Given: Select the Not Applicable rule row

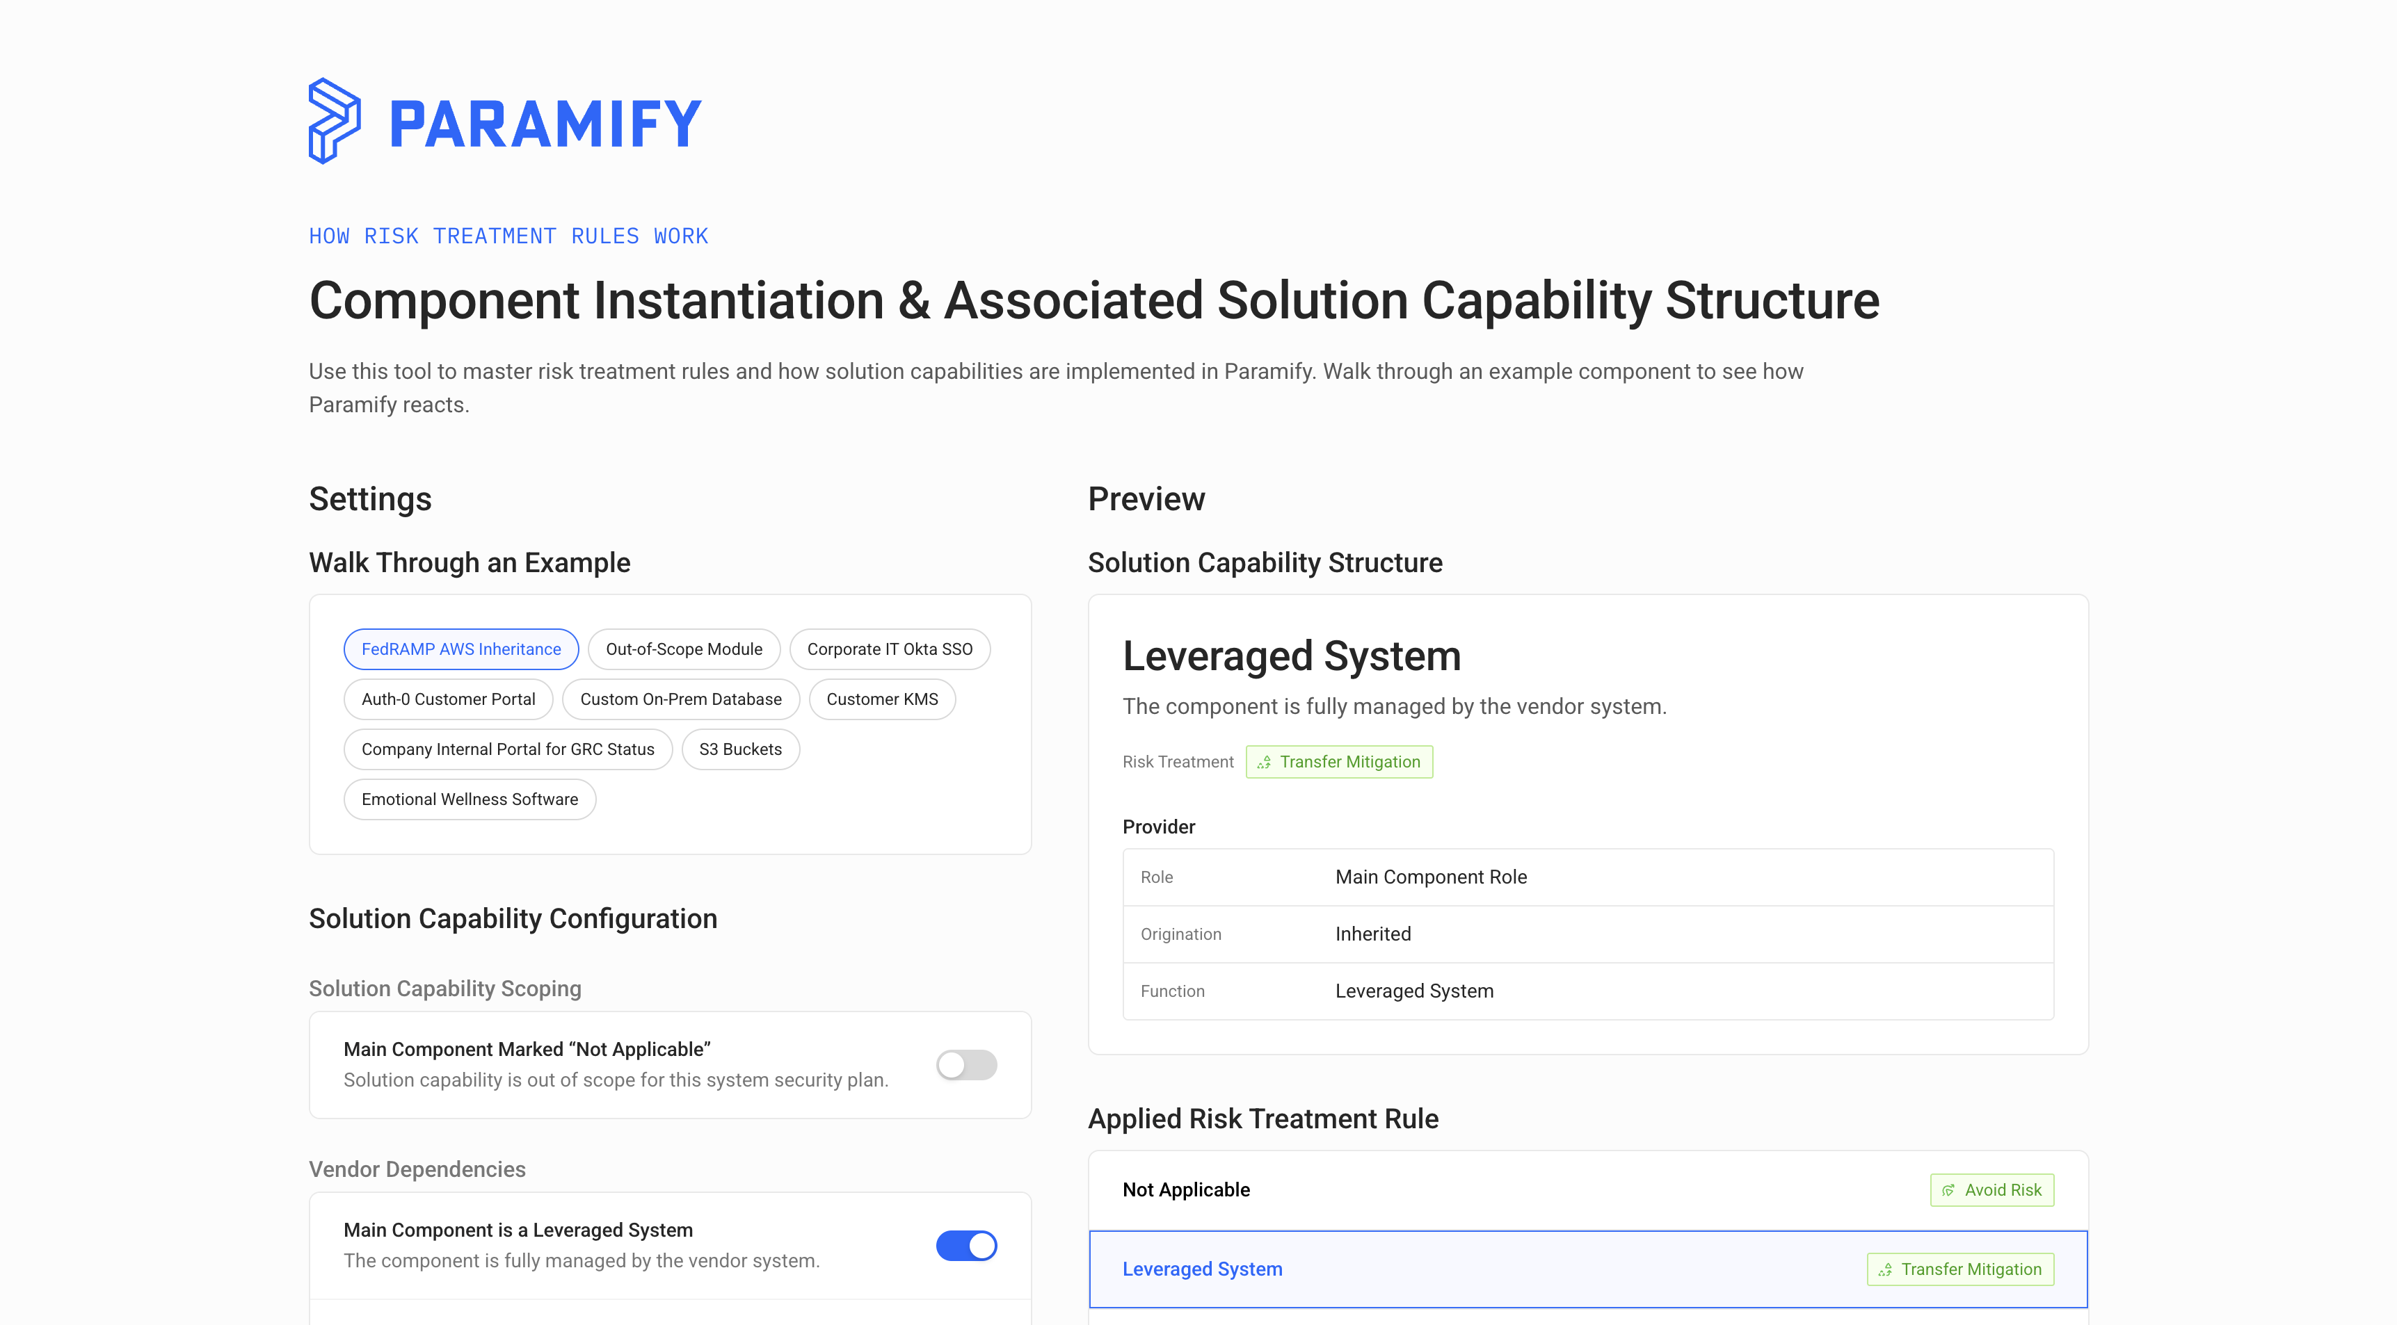Looking at the screenshot, I should click(1589, 1190).
